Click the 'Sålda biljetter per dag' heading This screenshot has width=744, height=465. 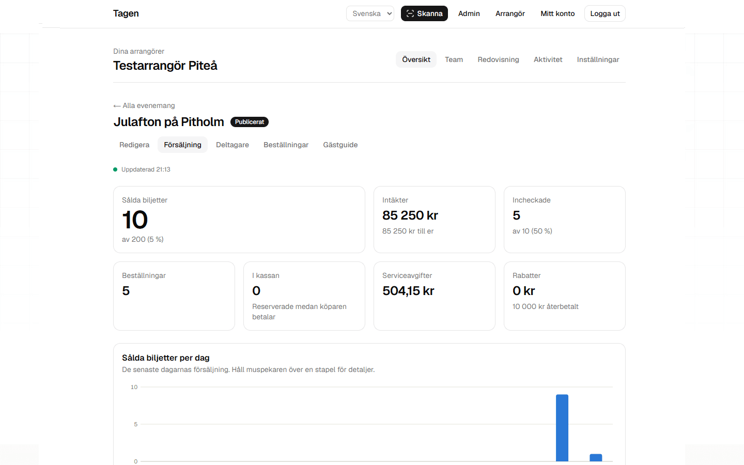click(x=166, y=358)
